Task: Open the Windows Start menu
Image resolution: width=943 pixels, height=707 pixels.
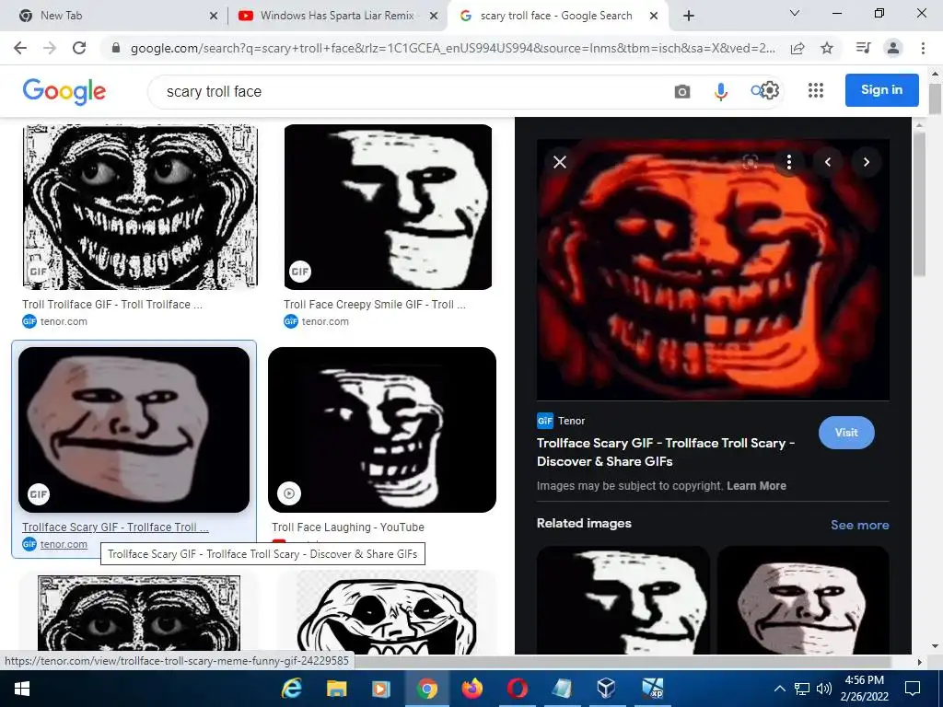Action: pos(22,689)
